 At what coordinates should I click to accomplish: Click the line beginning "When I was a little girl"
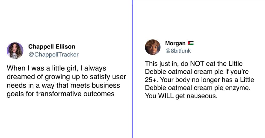tap(56, 68)
